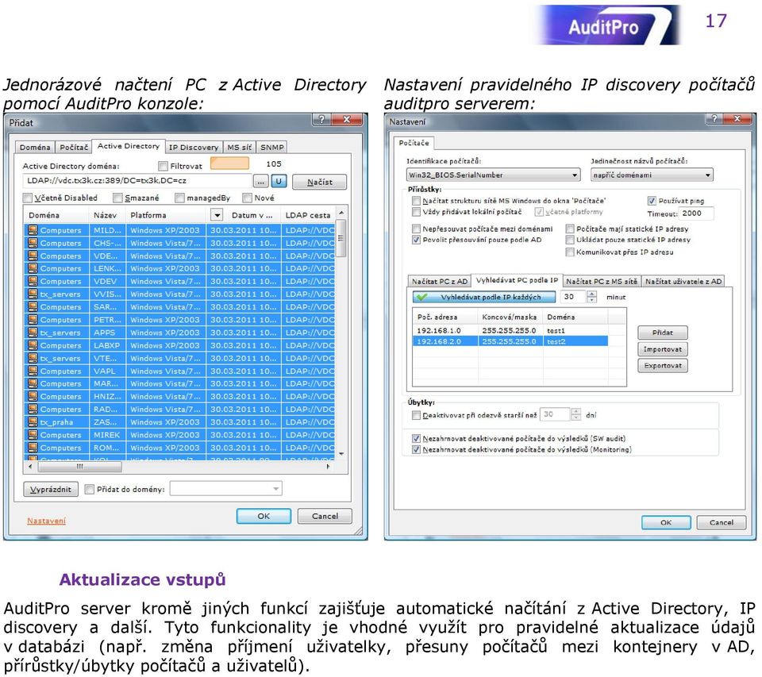Click the Nastavení link

(46, 521)
